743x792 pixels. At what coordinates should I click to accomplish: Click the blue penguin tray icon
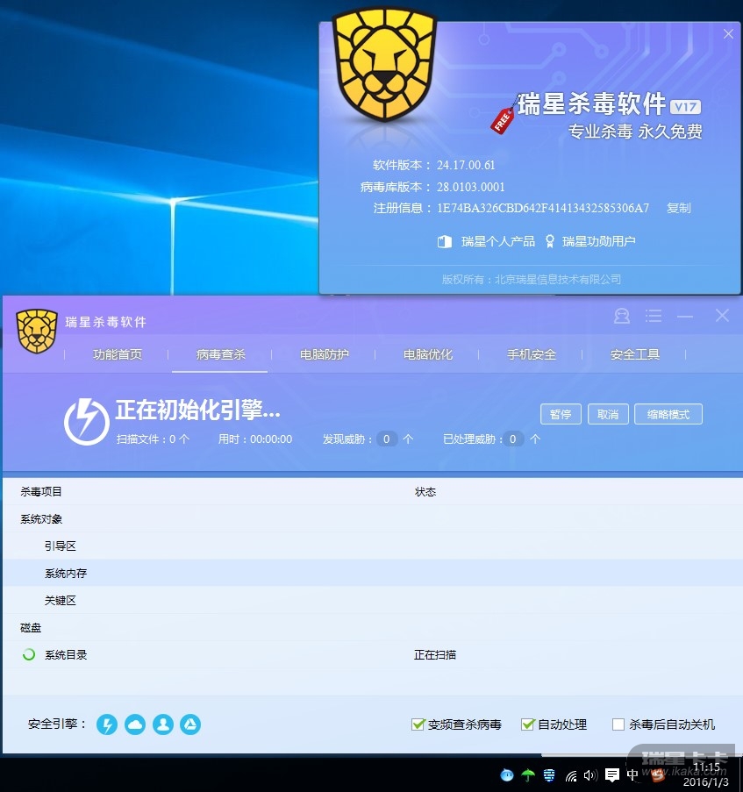pos(507,774)
